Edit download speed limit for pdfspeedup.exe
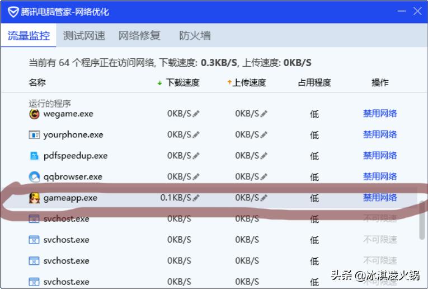 coord(196,156)
